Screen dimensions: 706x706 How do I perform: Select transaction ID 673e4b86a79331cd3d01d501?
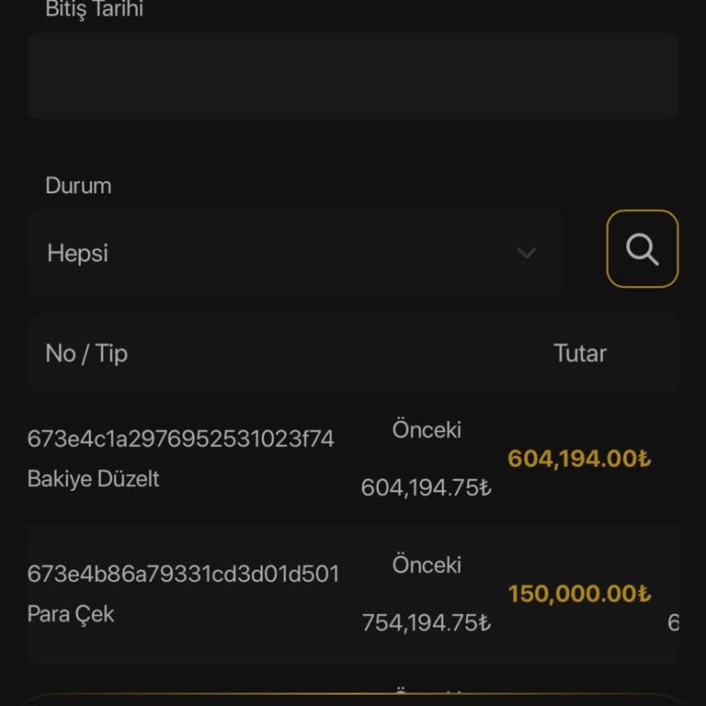point(184,575)
